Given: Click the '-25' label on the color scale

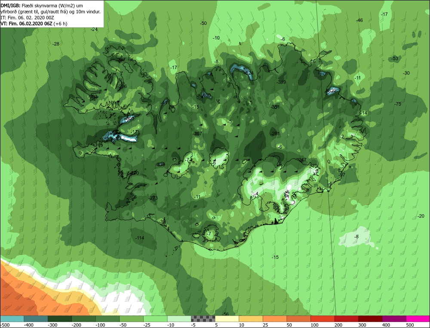Looking at the screenshot, I should coord(147,325).
